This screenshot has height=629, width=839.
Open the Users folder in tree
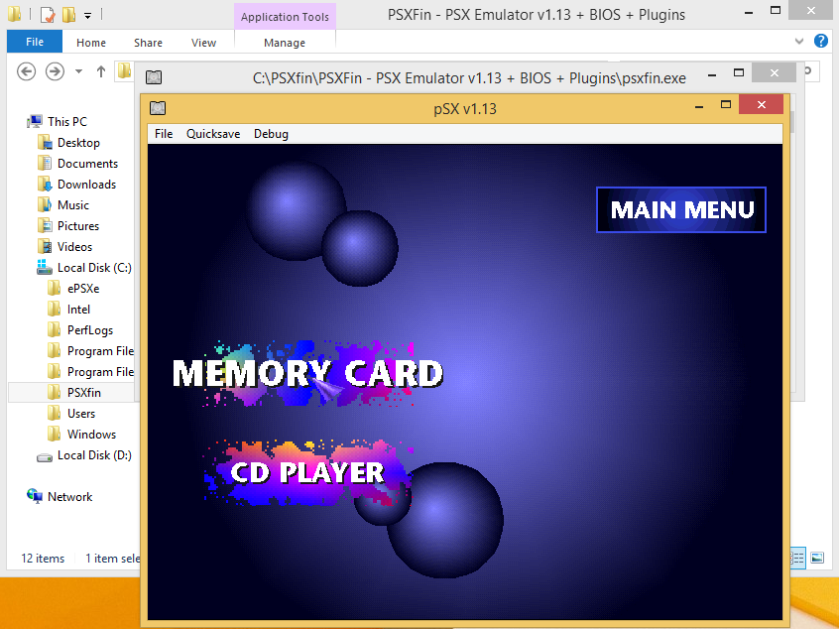tap(81, 414)
